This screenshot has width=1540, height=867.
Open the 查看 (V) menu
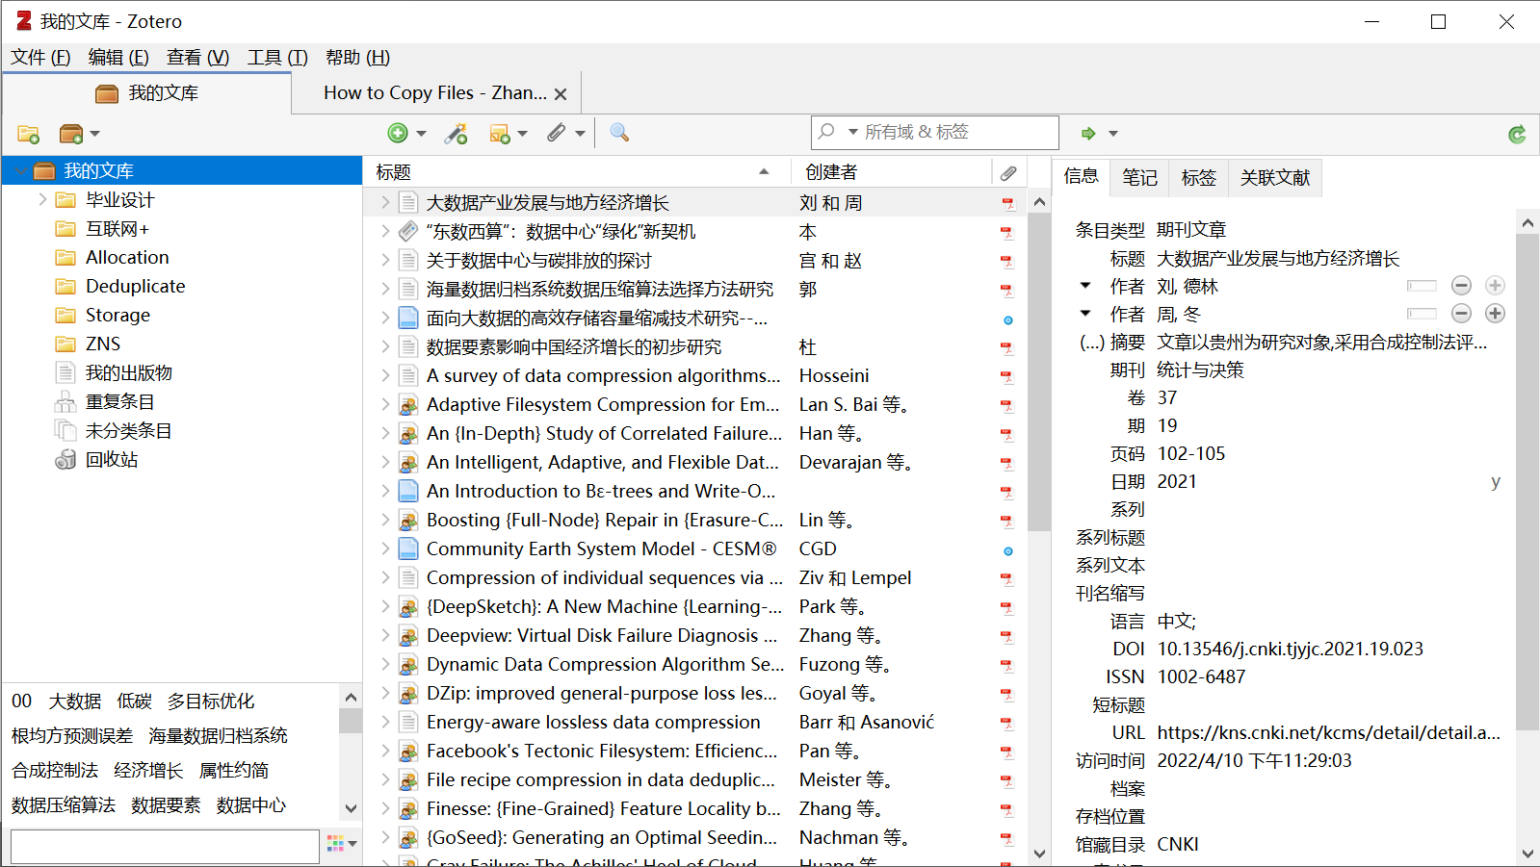pos(197,58)
